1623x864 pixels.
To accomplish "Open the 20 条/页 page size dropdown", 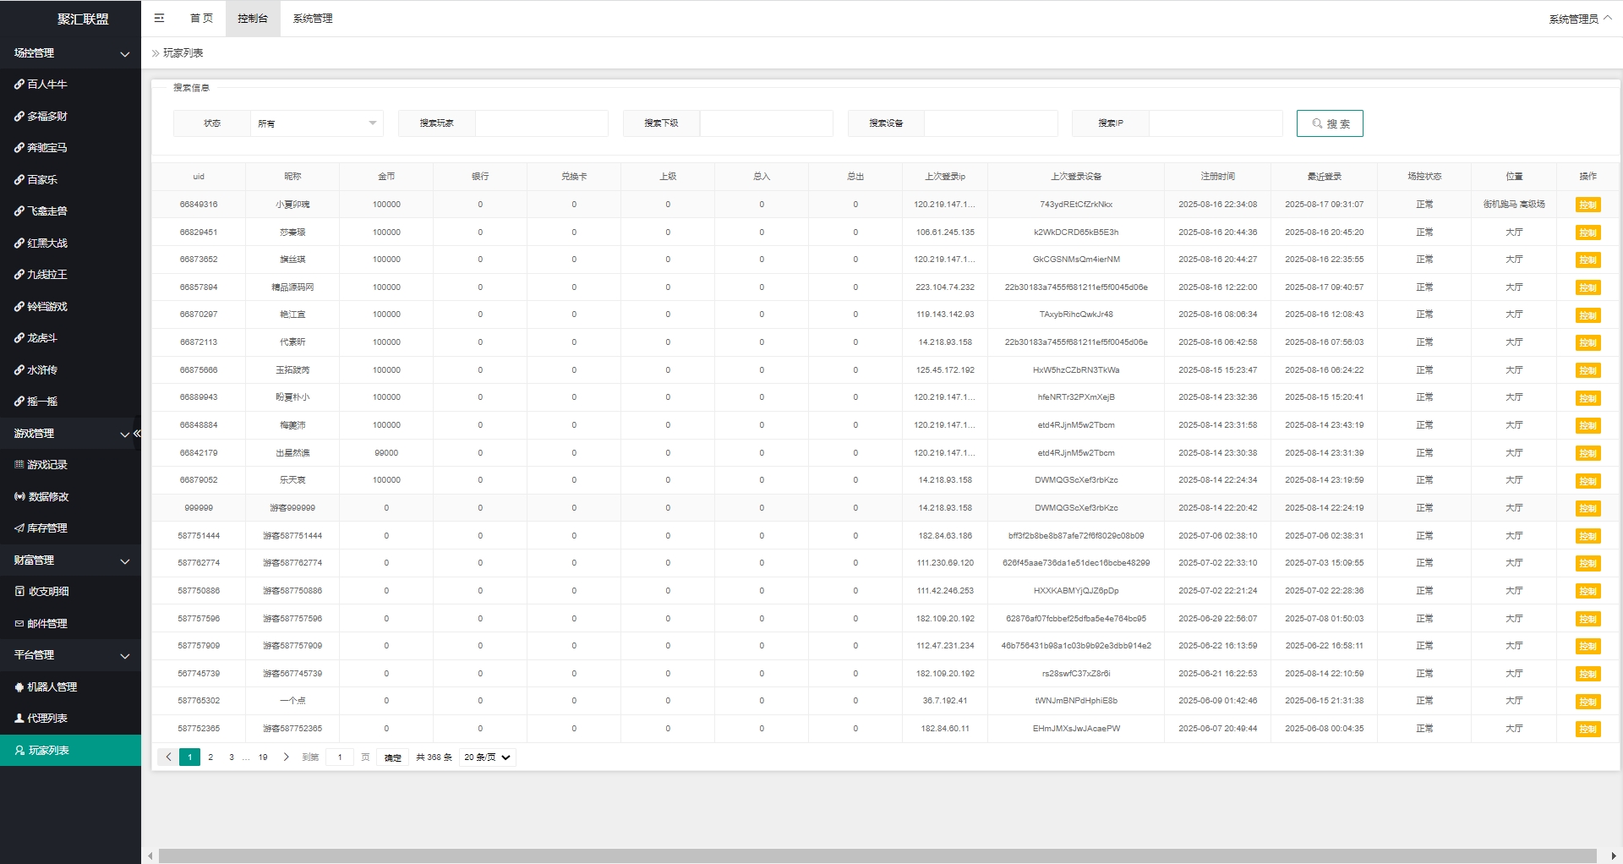I will pyautogui.click(x=487, y=757).
